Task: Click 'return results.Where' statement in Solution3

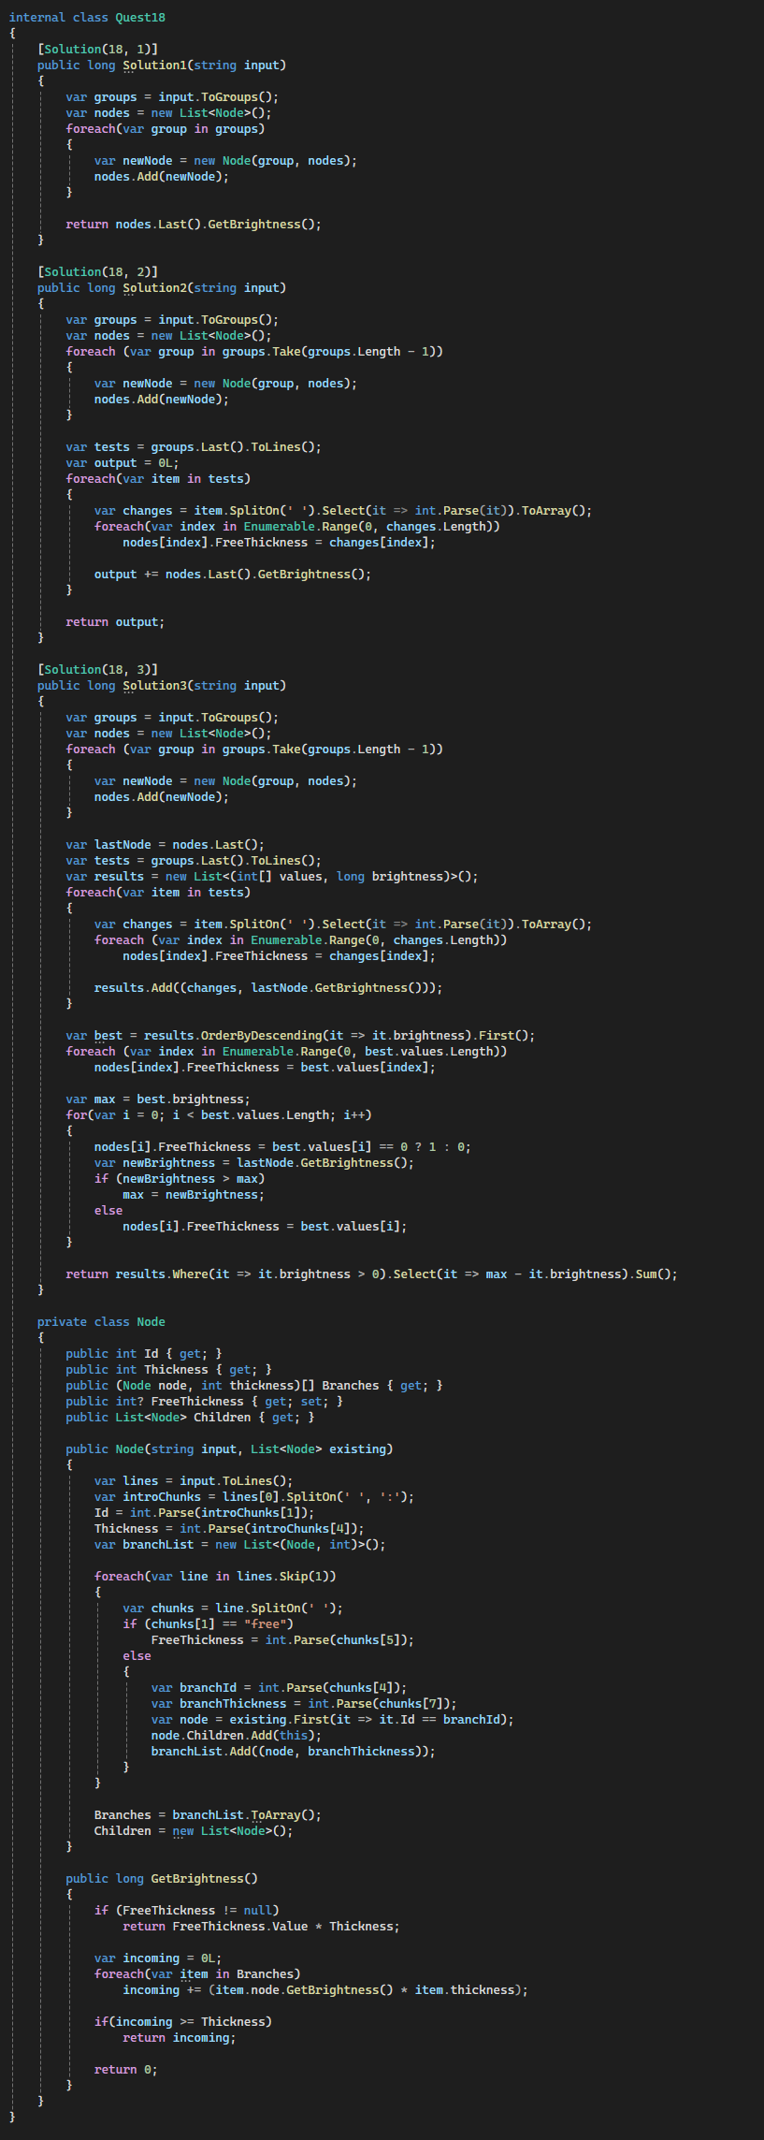Action: click(x=372, y=1274)
